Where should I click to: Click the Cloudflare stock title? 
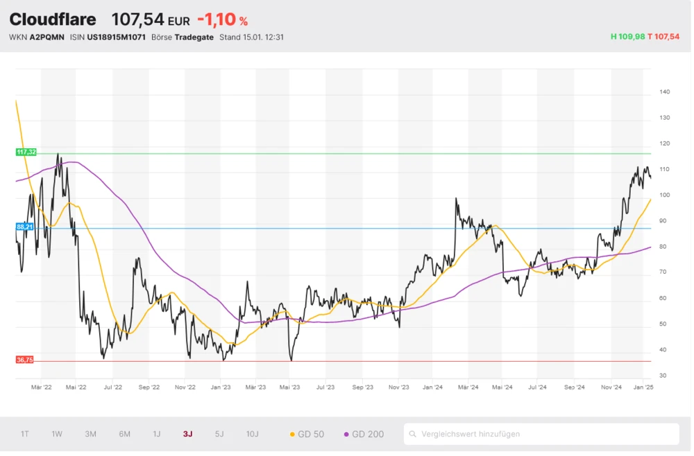click(53, 19)
